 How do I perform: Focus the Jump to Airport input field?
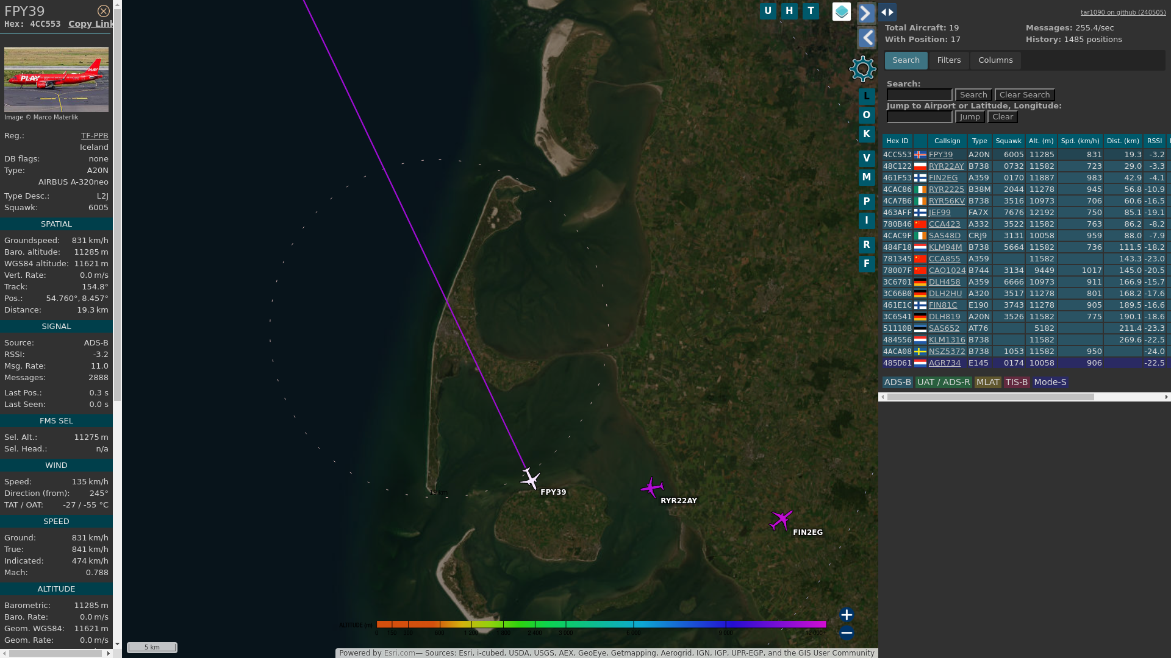pyautogui.click(x=919, y=117)
